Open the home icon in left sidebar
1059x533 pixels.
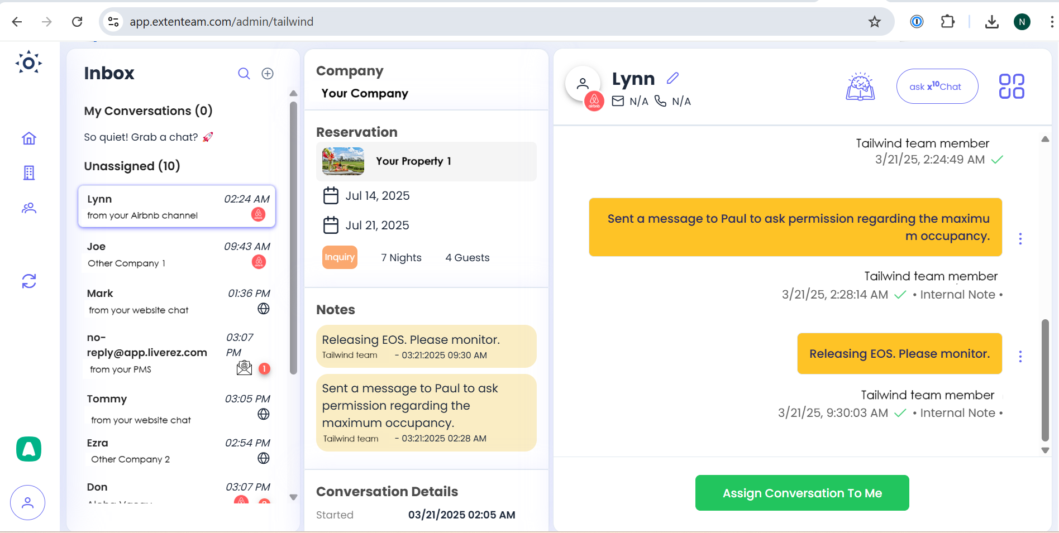29,138
